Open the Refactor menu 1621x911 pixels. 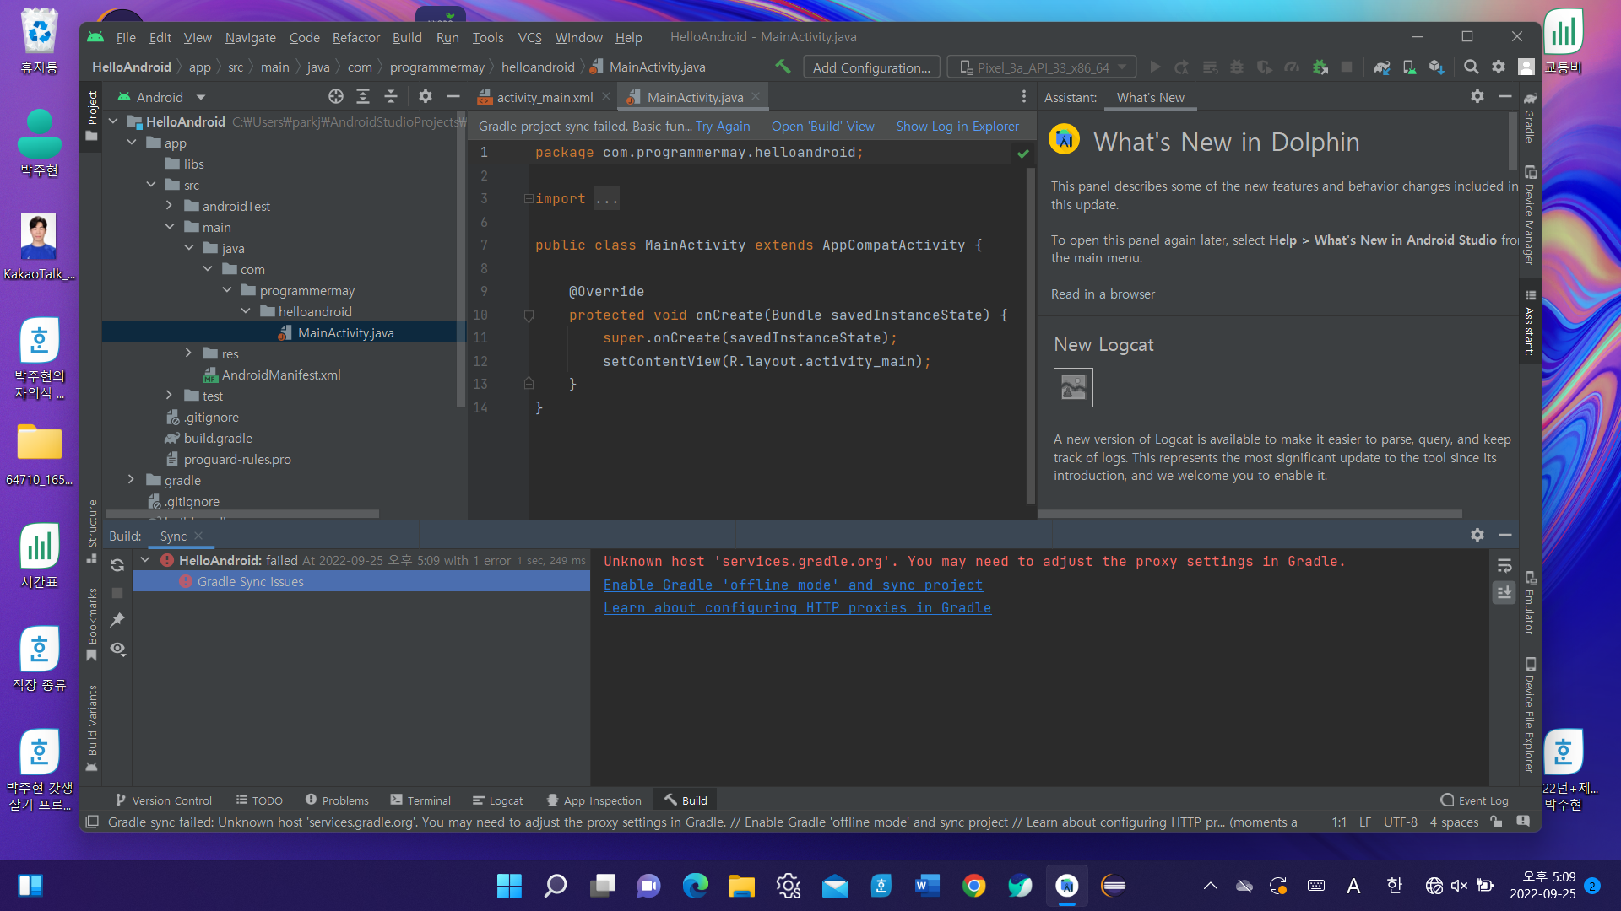(355, 37)
